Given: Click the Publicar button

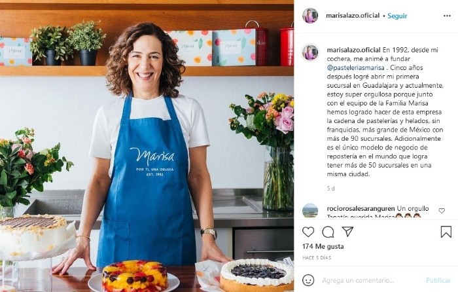Looking at the screenshot, I should 438,280.
